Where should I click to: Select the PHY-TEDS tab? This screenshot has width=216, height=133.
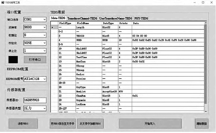coord(141,19)
